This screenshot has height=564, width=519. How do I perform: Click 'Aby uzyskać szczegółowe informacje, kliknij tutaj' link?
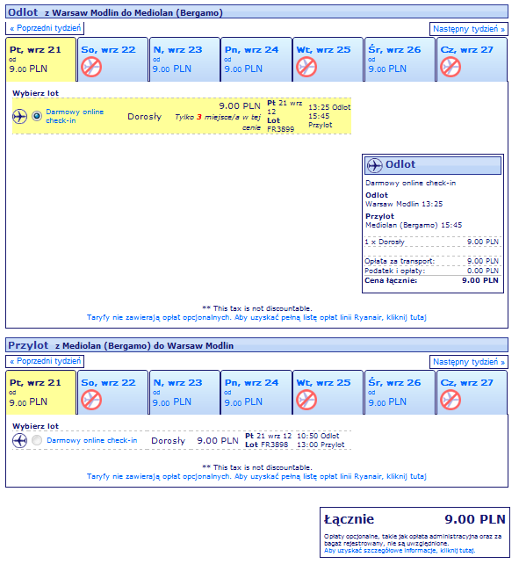point(400,550)
